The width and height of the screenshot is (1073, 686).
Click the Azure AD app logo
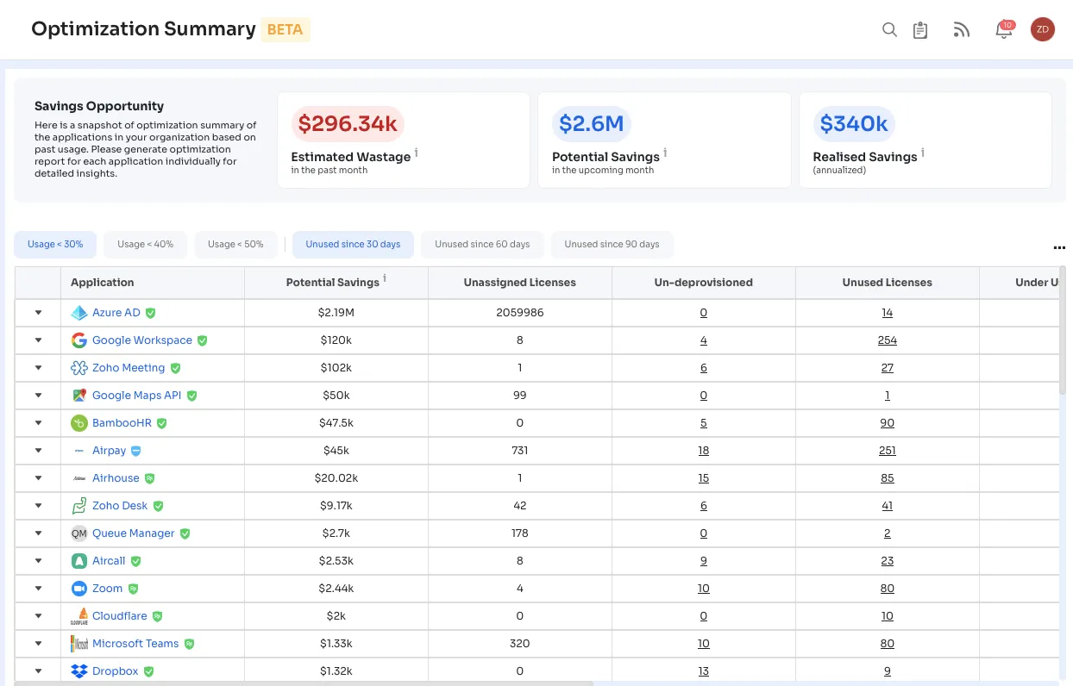point(79,313)
